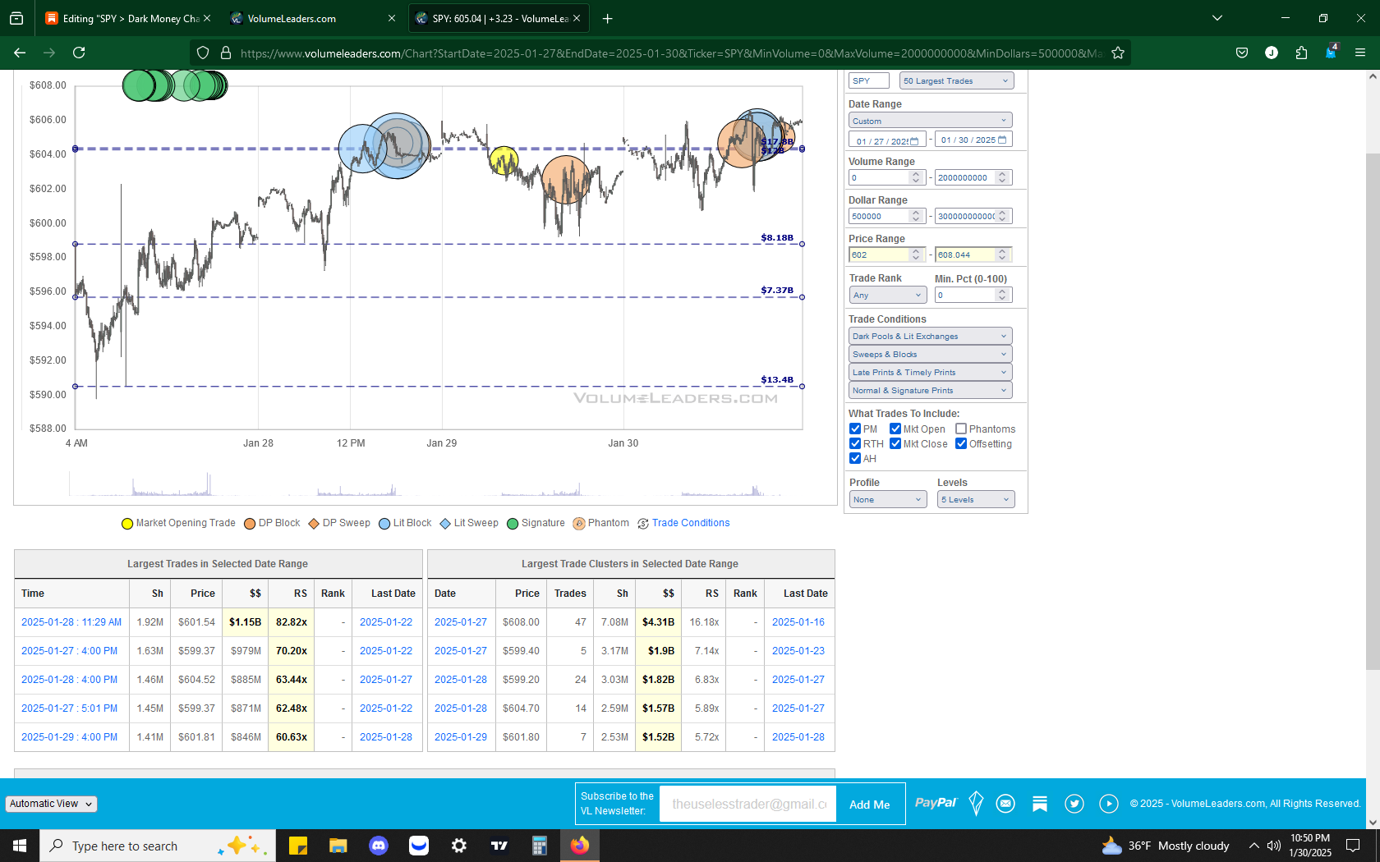Sort clusters by Trades column header
Screen dimensions: 1380x862
point(570,593)
